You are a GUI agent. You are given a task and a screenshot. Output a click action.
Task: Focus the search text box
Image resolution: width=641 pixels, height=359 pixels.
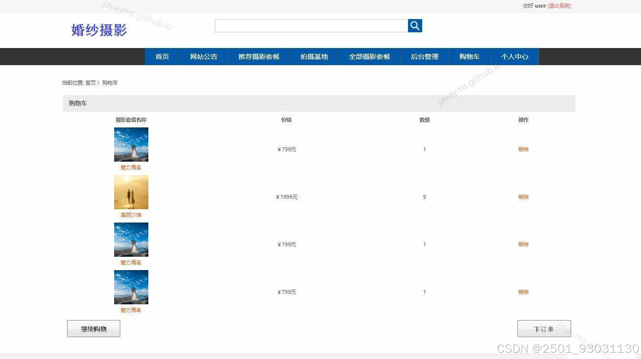pos(311,26)
